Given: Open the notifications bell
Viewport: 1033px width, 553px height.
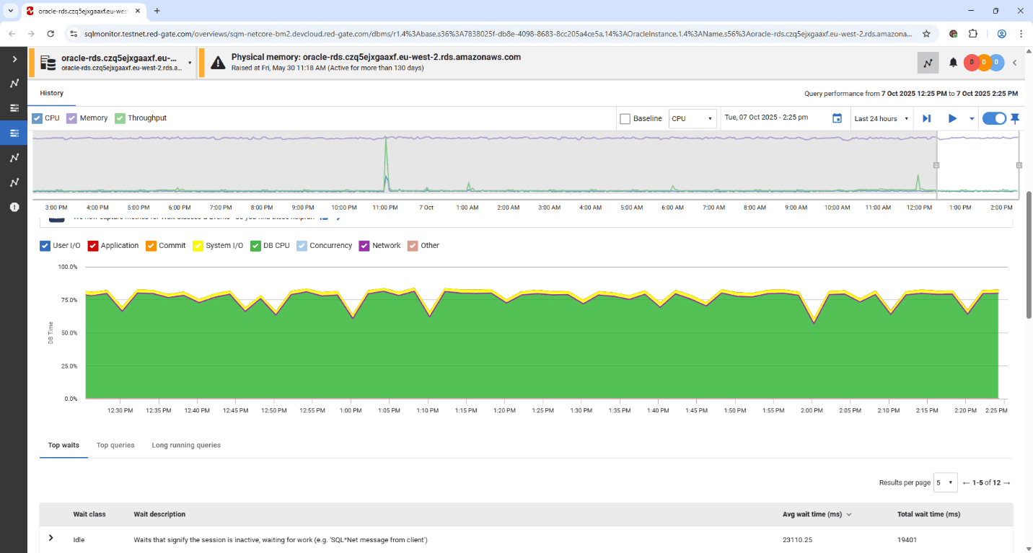Looking at the screenshot, I should click(953, 63).
